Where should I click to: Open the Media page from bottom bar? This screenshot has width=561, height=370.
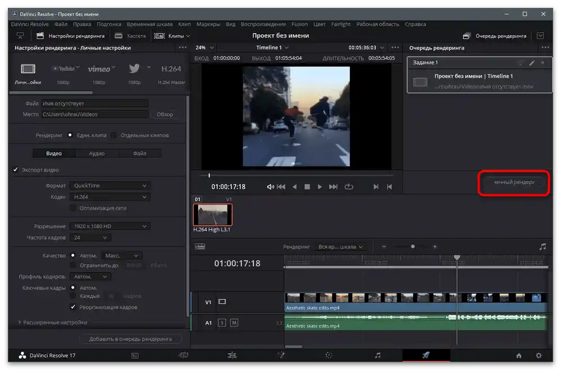135,355
